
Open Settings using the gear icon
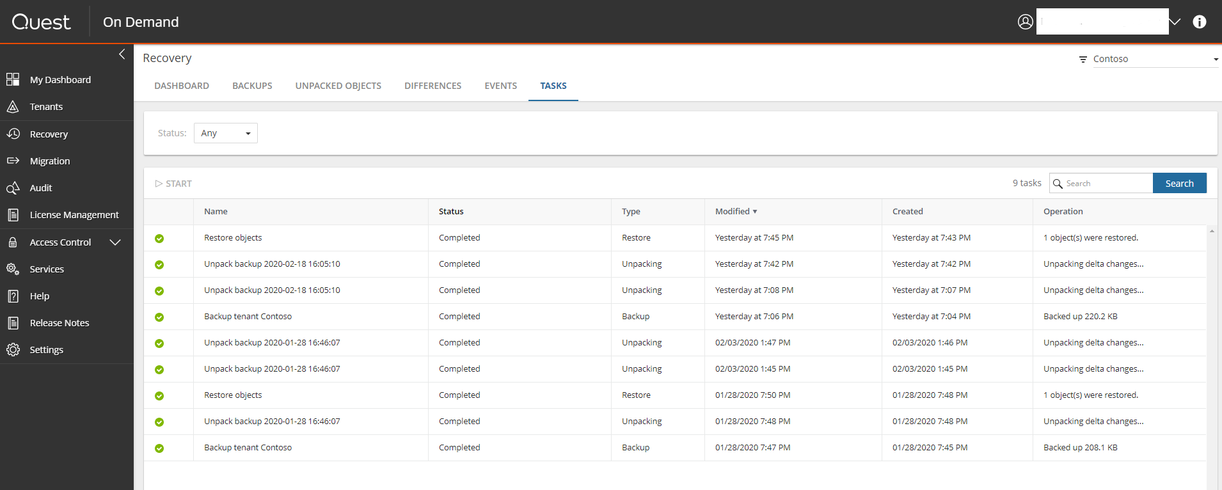(x=13, y=350)
